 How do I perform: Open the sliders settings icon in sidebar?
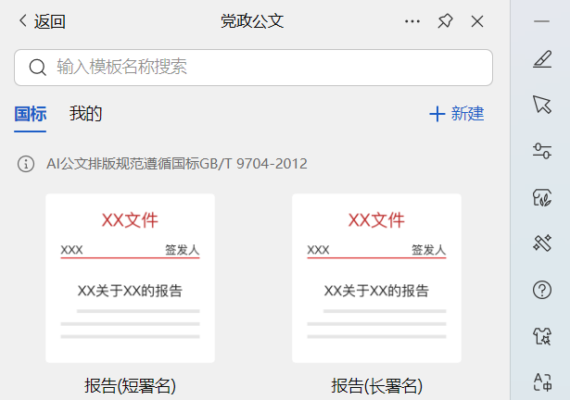click(542, 151)
